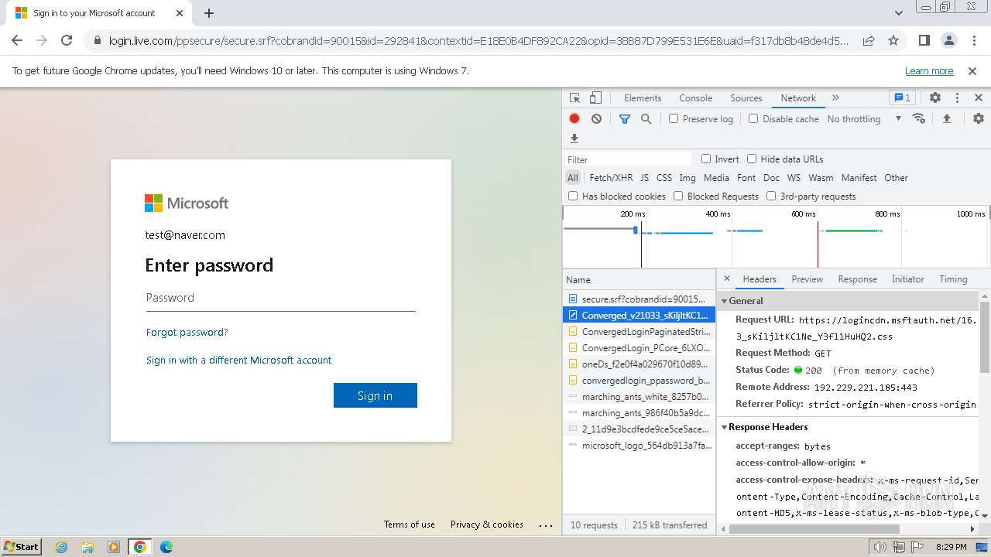The width and height of the screenshot is (991, 557).
Task: Check Blocked Requests
Action: pos(678,196)
